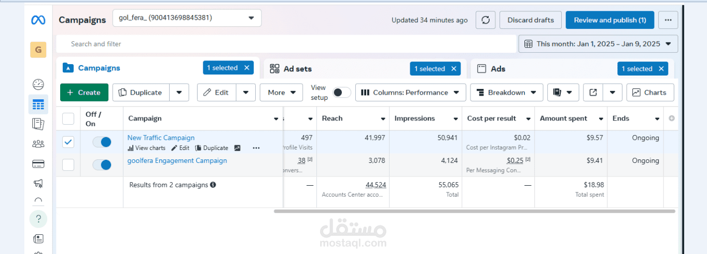707x254 pixels.
Task: Open the Cost per result column arrow
Action: [x=529, y=119]
